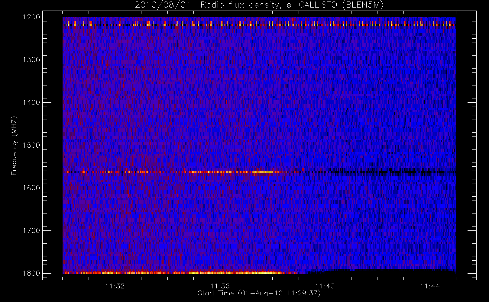Click the 'Frequency (MHZ)' axis label
Screen dimensions: 489x302
click(14, 146)
